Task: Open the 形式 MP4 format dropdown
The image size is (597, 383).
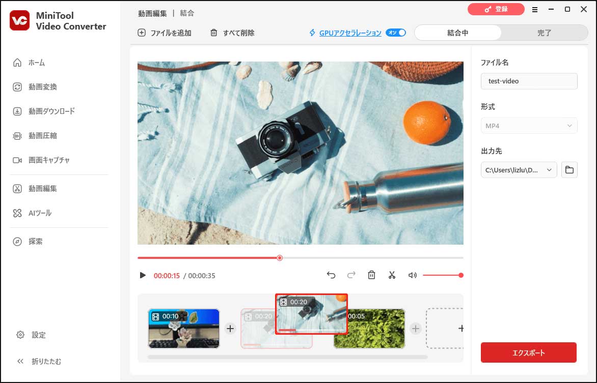Action: (x=529, y=126)
